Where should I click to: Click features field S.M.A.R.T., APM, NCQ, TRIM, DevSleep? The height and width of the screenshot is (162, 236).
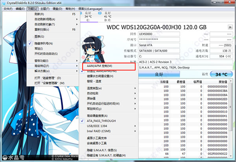185,68
